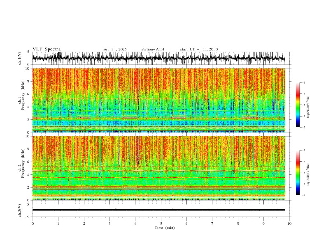Click inside the ch.1 voltage waveform trace
The width and height of the screenshot is (326, 251).
click(x=158, y=58)
